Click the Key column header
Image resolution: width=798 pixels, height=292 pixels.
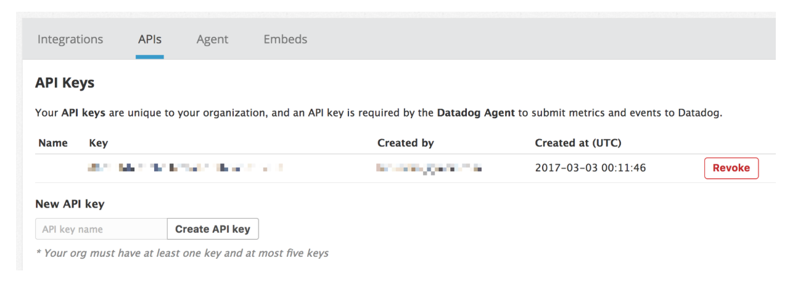[98, 143]
